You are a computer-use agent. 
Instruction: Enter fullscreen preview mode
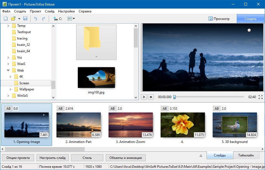[260, 97]
